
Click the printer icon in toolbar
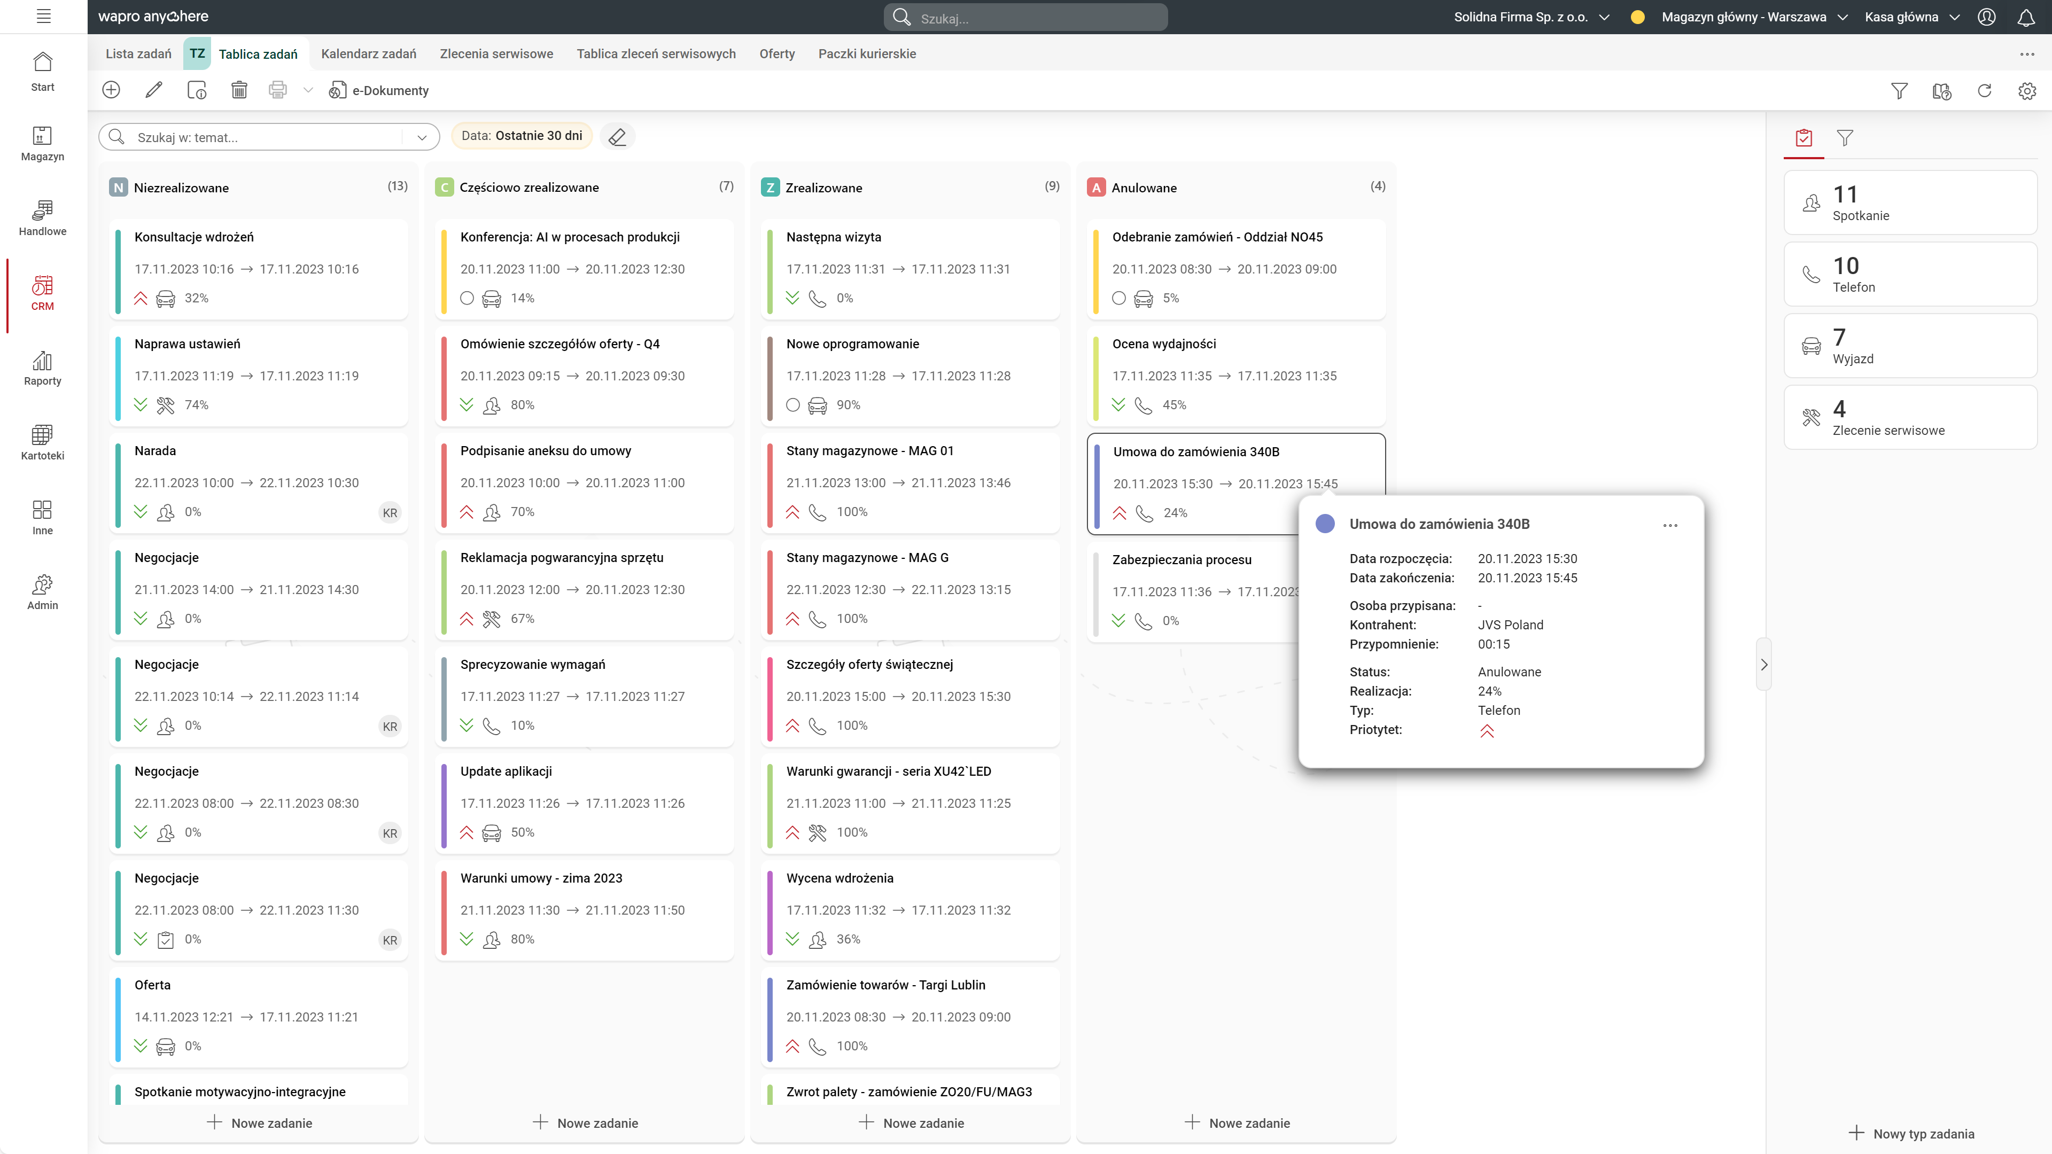point(277,90)
